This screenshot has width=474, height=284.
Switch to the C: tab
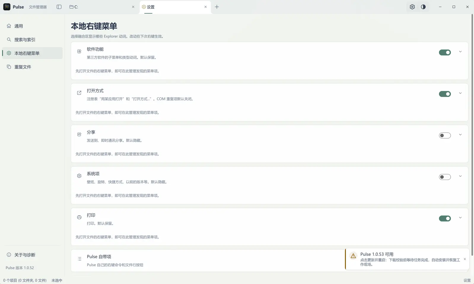coord(102,7)
